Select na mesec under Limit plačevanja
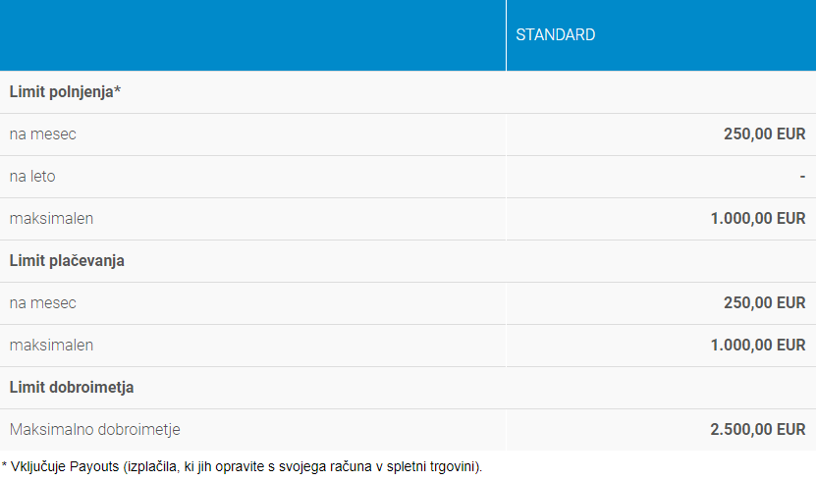Viewport: 816px width, 482px height. coord(43,303)
